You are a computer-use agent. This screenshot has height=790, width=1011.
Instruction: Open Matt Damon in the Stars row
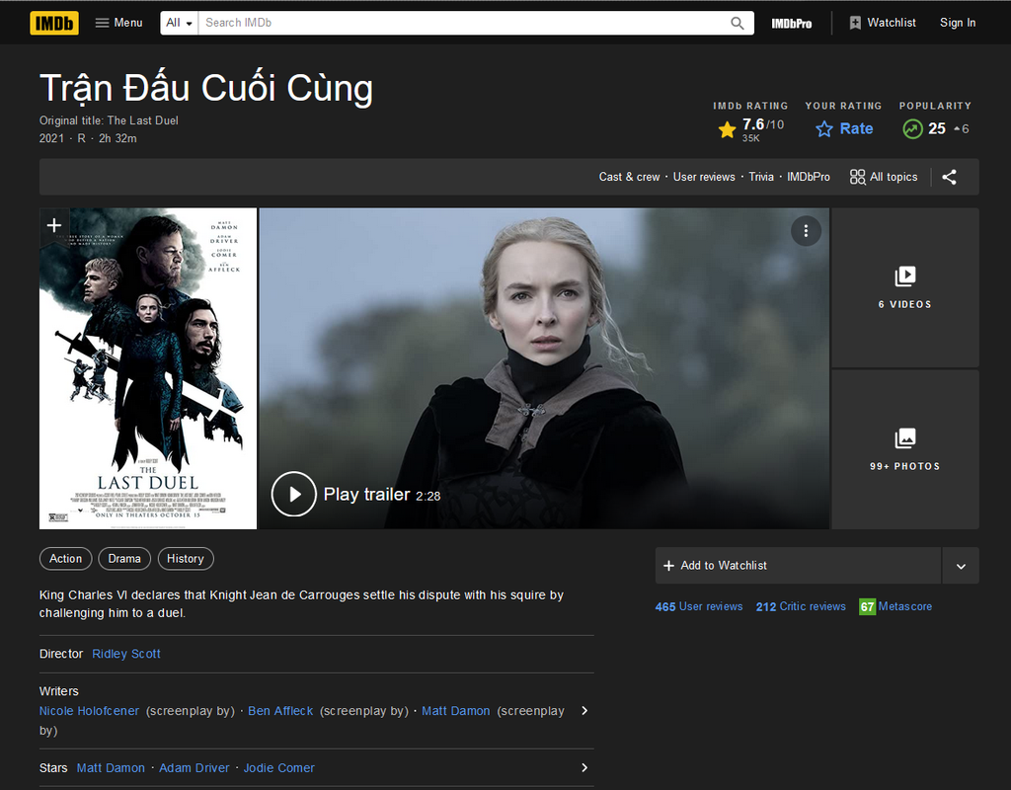(x=111, y=768)
